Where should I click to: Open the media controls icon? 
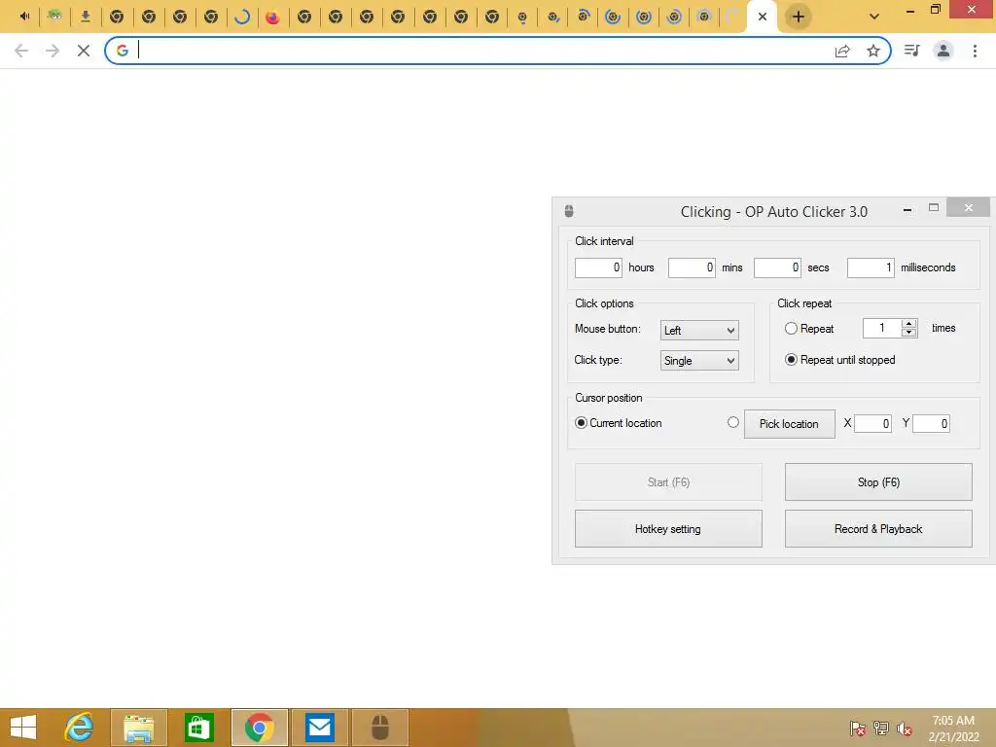tap(911, 51)
